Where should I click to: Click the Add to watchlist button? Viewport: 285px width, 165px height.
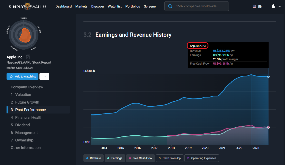22,76
